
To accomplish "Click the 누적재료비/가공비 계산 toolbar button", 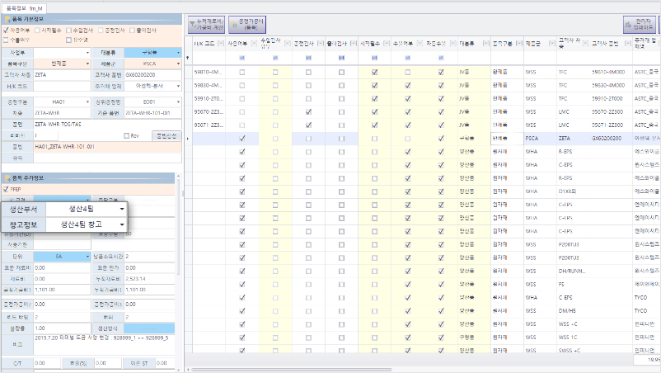I will [x=206, y=25].
